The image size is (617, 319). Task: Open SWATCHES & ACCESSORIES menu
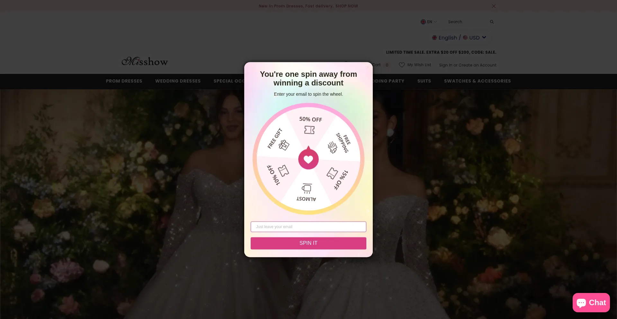click(x=477, y=81)
